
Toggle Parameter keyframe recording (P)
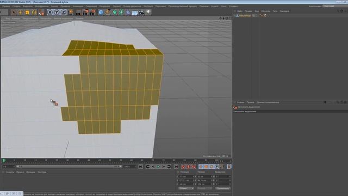pos(217,167)
